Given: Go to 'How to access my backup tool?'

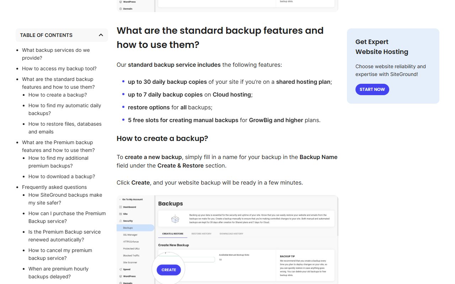Looking at the screenshot, I should pos(59,69).
